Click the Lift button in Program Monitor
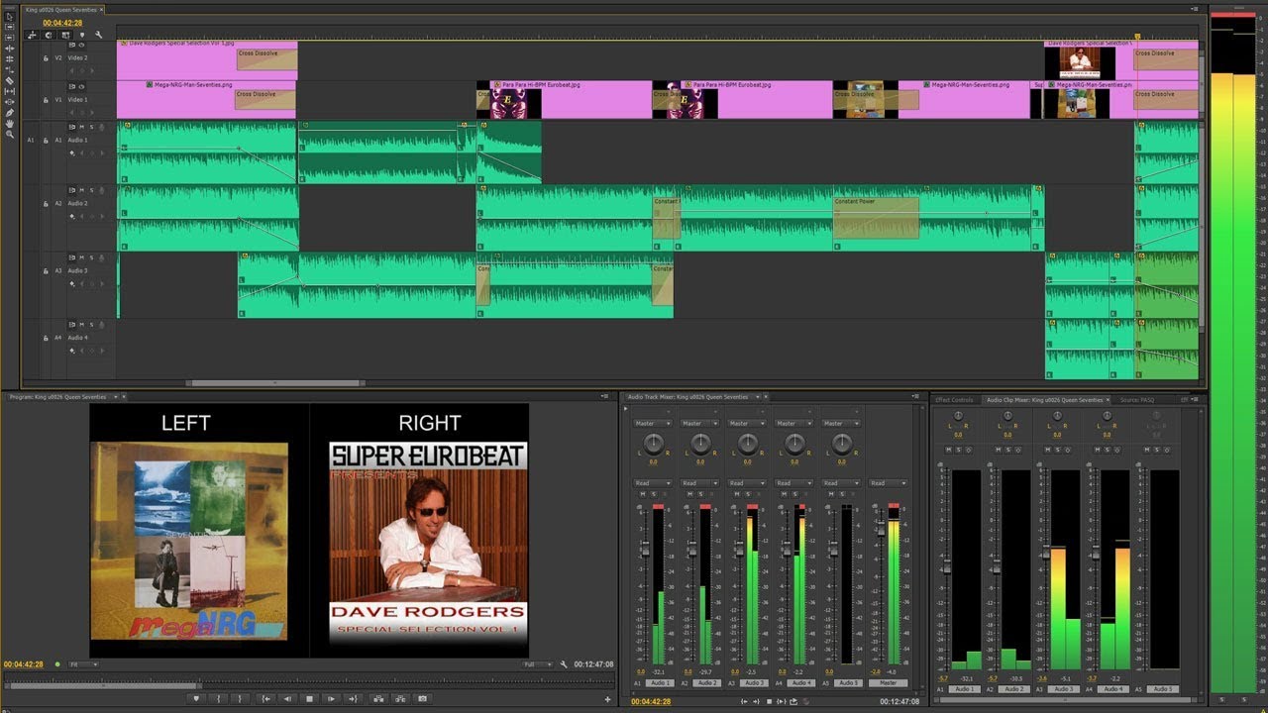1268x713 pixels. click(x=377, y=699)
